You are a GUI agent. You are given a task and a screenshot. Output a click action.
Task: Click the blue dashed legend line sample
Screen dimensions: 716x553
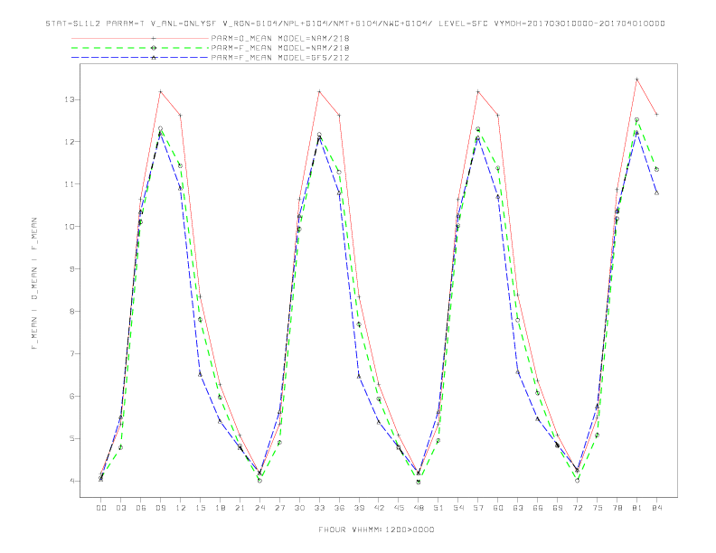click(140, 58)
